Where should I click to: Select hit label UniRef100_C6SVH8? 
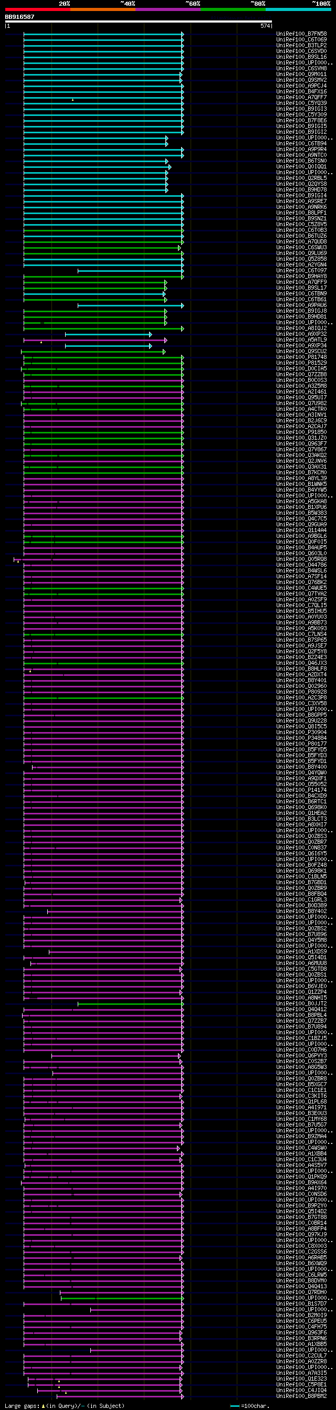[301, 68]
